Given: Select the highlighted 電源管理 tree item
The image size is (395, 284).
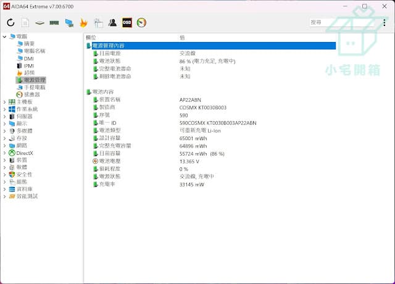Looking at the screenshot, I should 31,80.
